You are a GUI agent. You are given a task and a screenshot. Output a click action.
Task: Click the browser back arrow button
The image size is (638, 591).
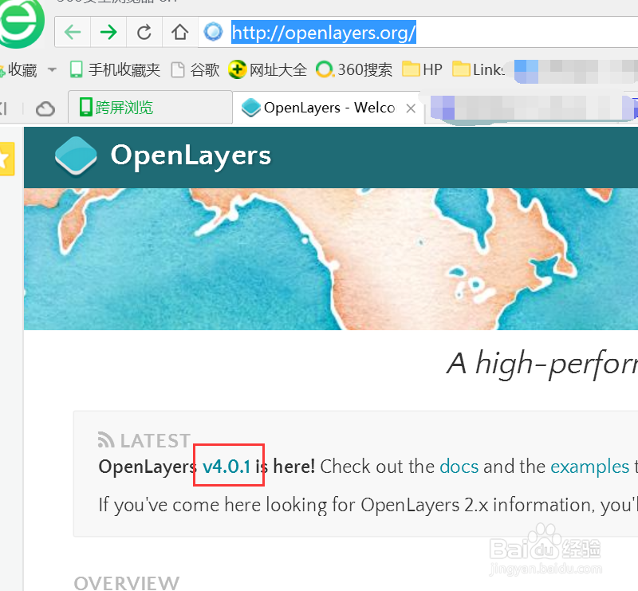point(73,32)
